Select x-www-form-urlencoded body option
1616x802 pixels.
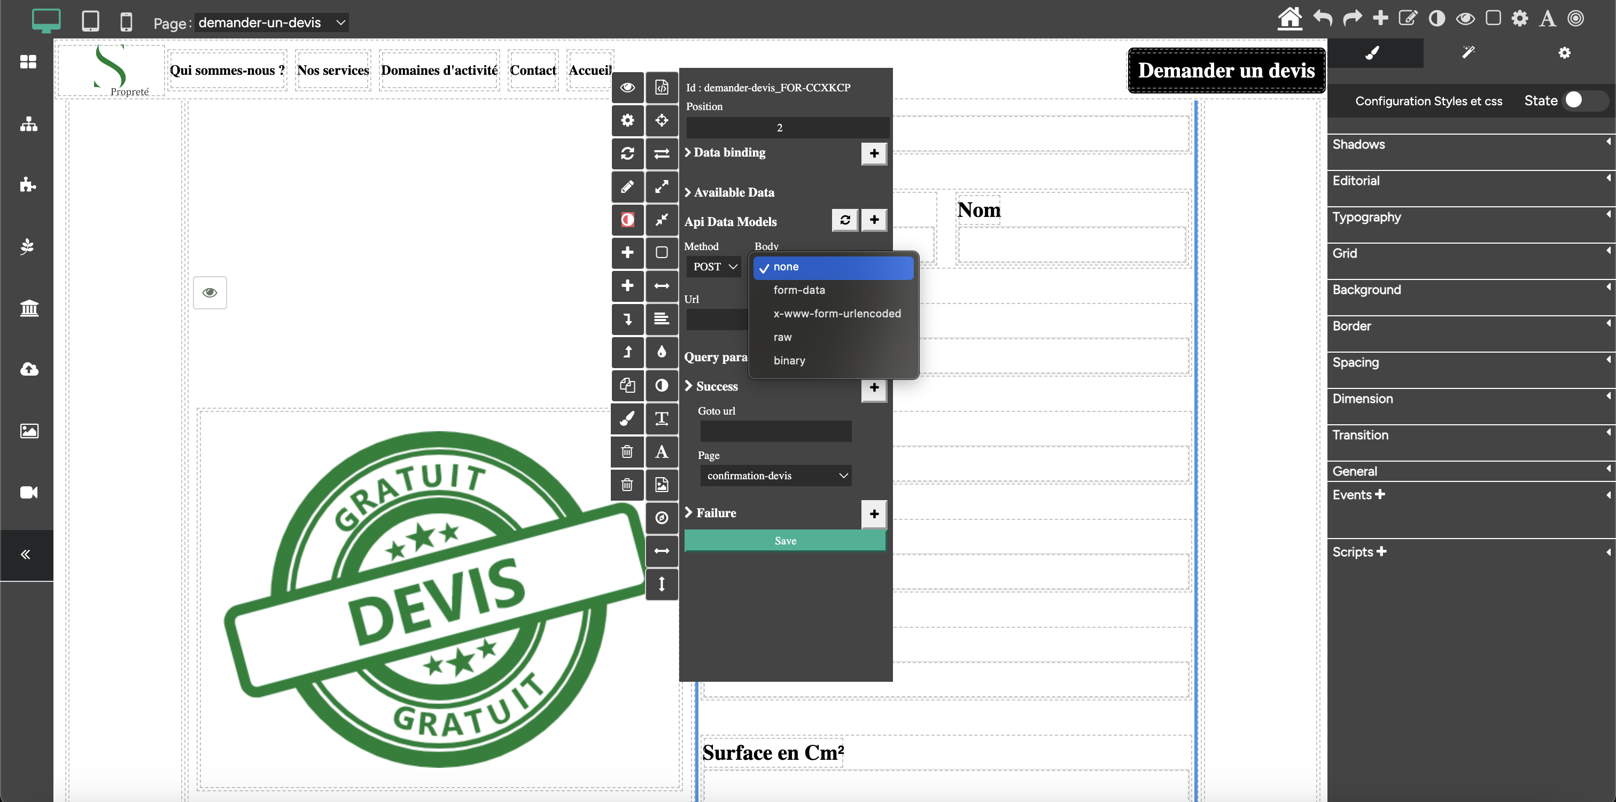coord(833,314)
